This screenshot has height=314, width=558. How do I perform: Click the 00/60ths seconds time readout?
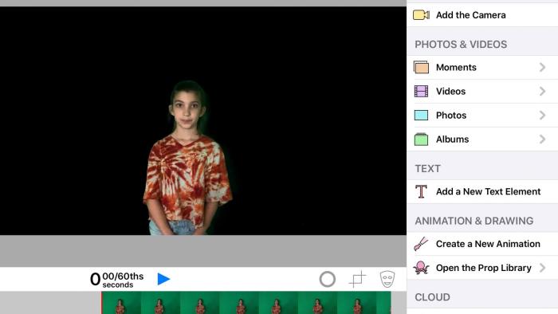(117, 280)
